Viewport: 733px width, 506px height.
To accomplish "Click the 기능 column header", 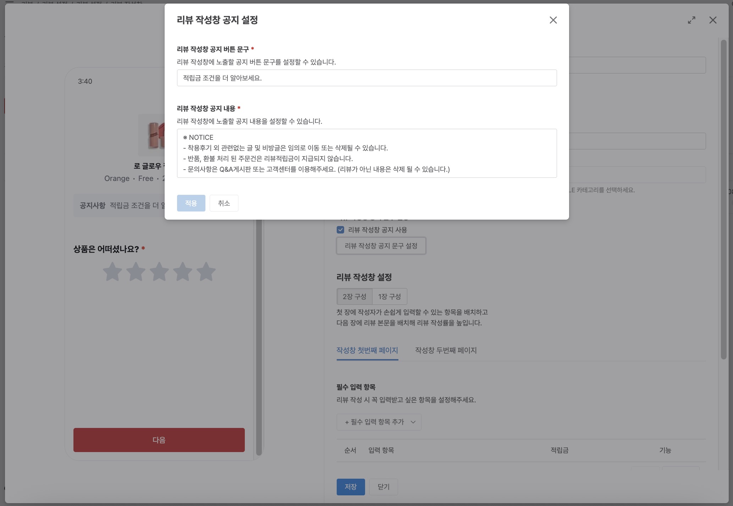I will pos(665,450).
